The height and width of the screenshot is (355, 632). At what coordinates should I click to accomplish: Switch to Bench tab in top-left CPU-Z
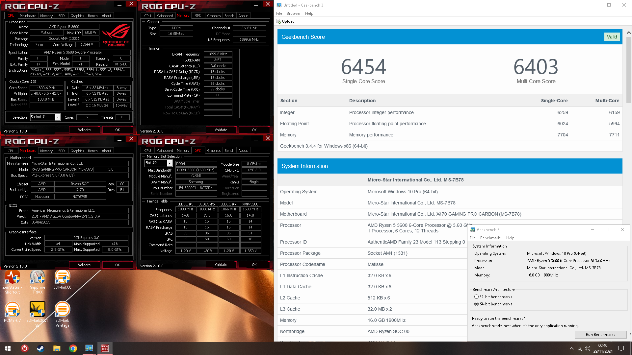point(93,16)
